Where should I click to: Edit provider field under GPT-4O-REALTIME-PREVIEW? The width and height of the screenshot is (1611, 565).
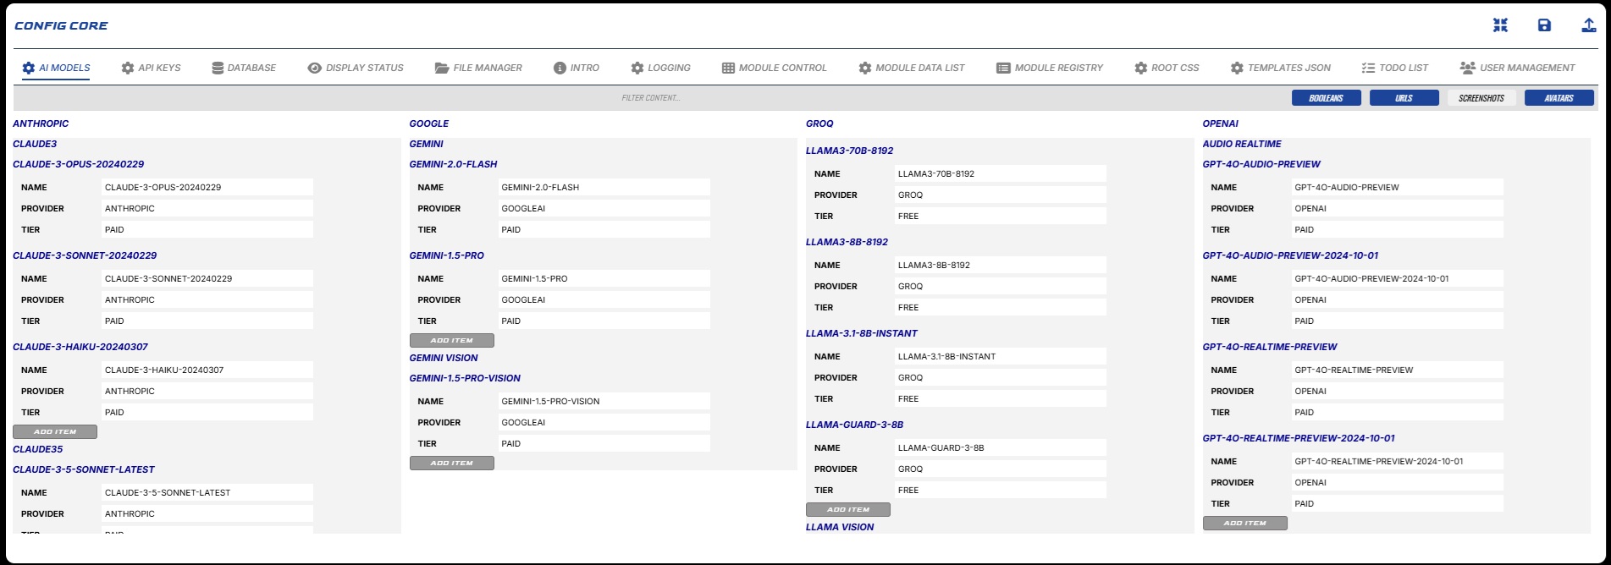pos(1397,391)
